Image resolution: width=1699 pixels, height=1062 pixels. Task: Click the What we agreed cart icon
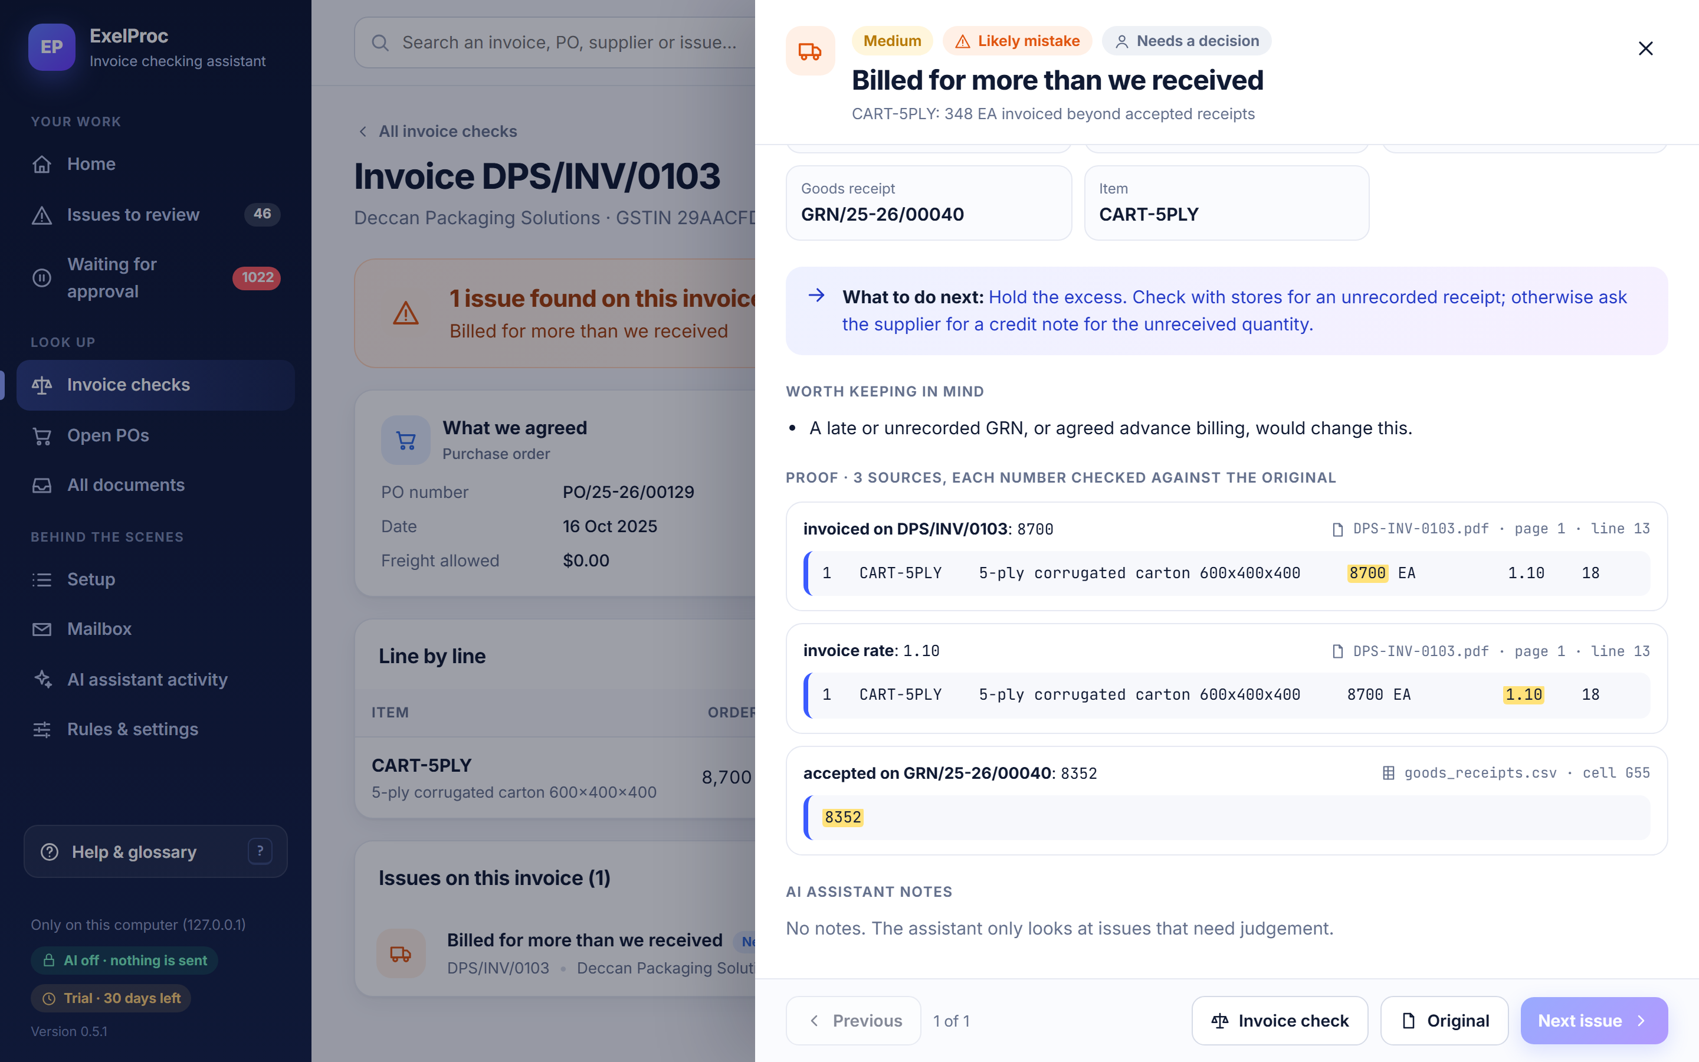coord(406,440)
